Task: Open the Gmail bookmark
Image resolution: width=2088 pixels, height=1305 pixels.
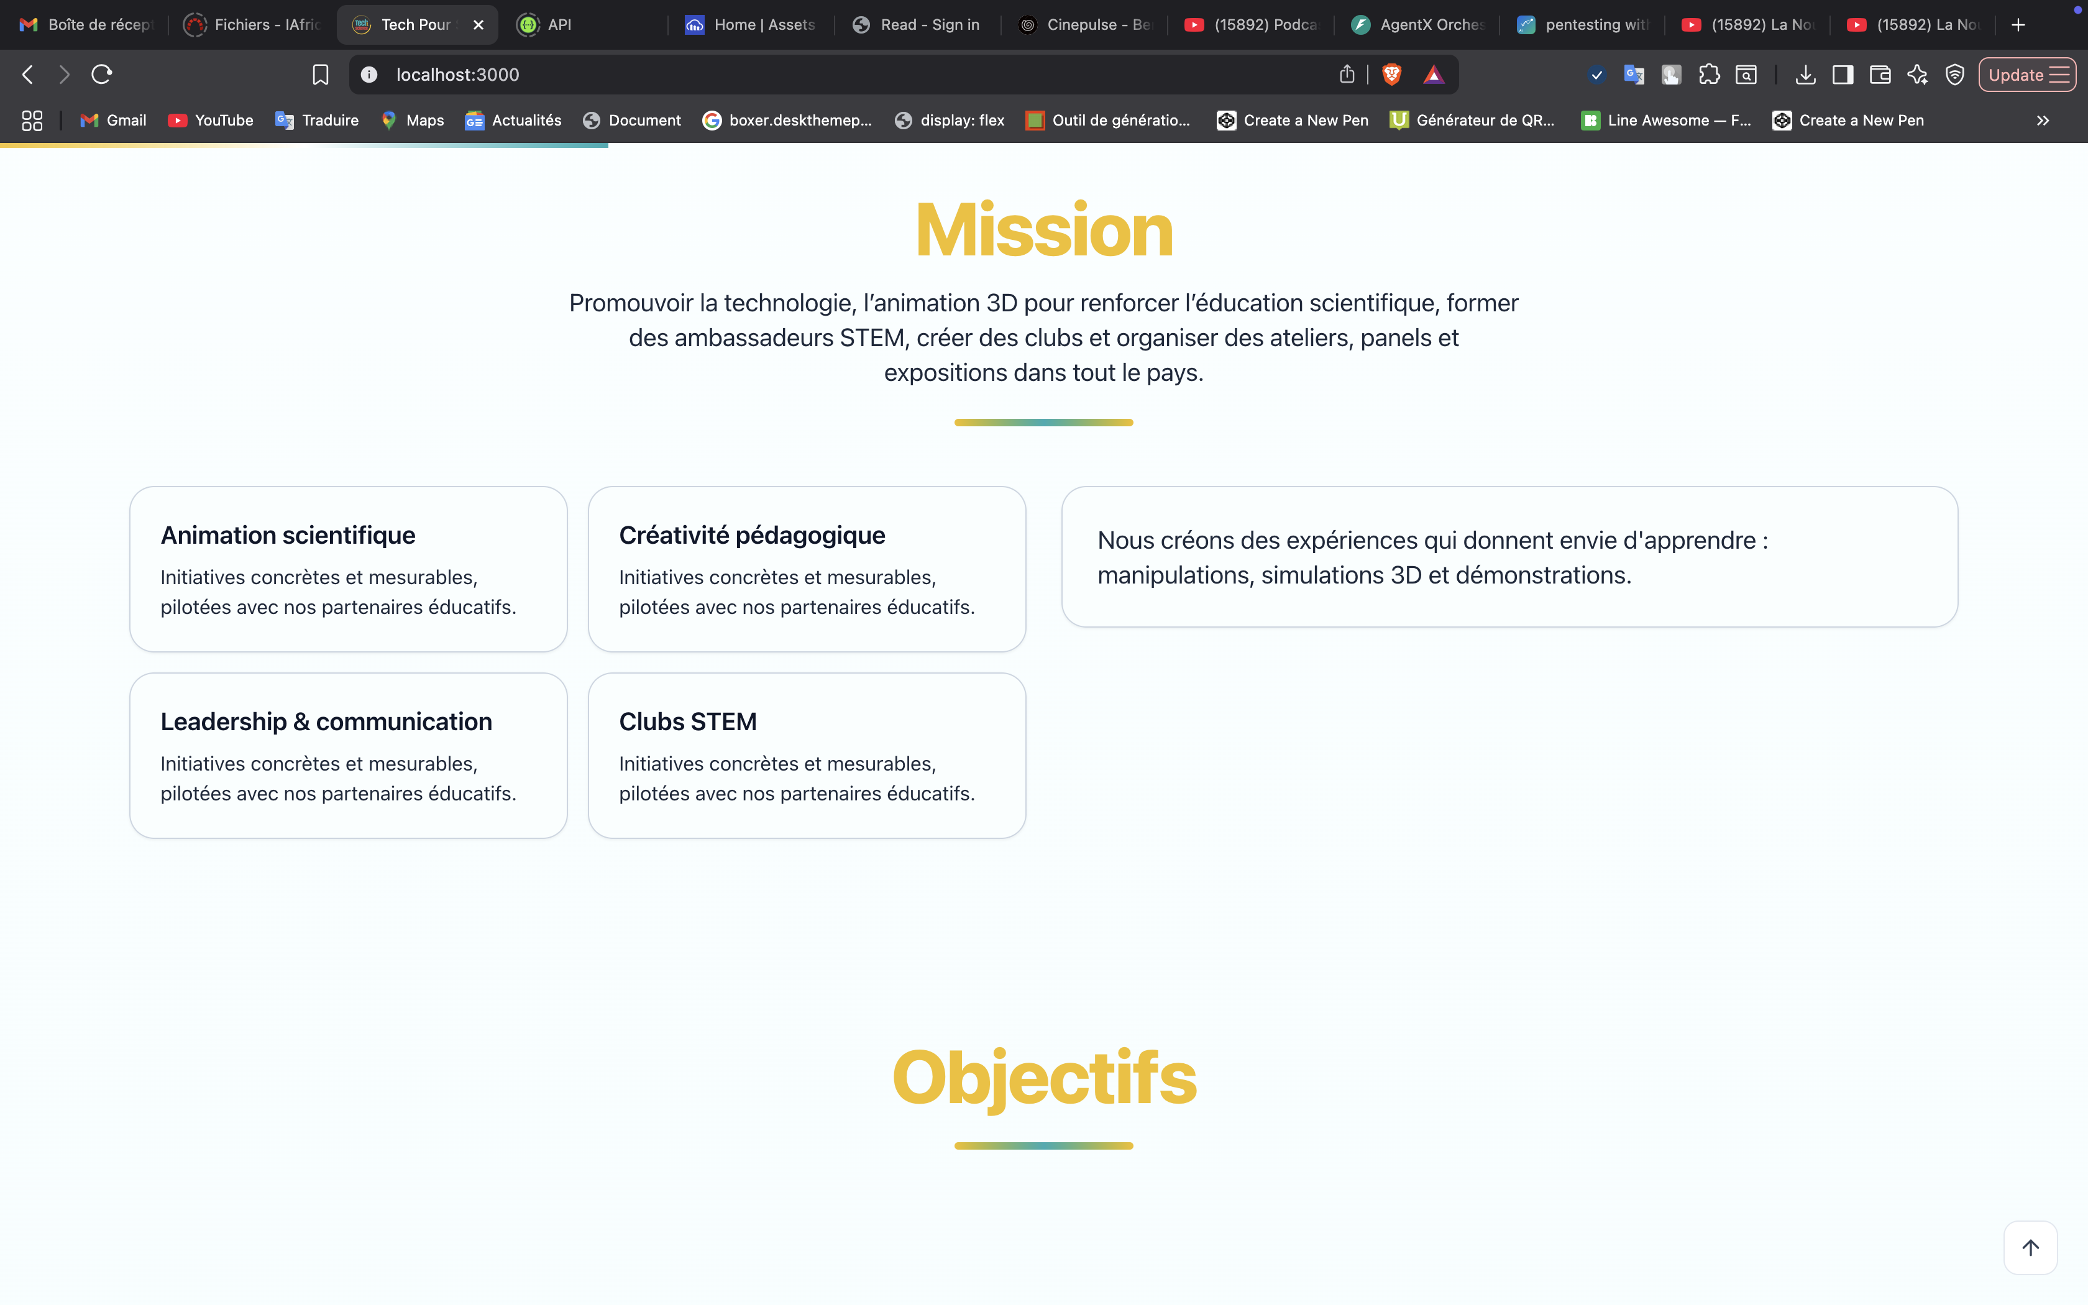Action: click(x=113, y=121)
